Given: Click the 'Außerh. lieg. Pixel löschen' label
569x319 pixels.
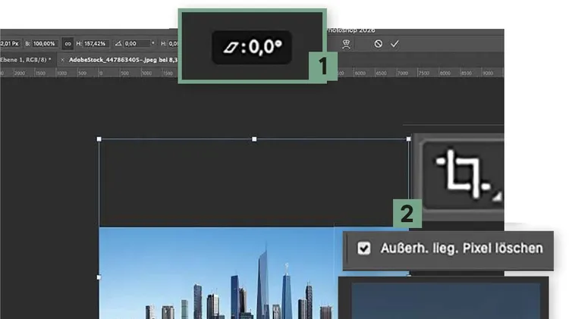Looking at the screenshot, I should pyautogui.click(x=461, y=248).
